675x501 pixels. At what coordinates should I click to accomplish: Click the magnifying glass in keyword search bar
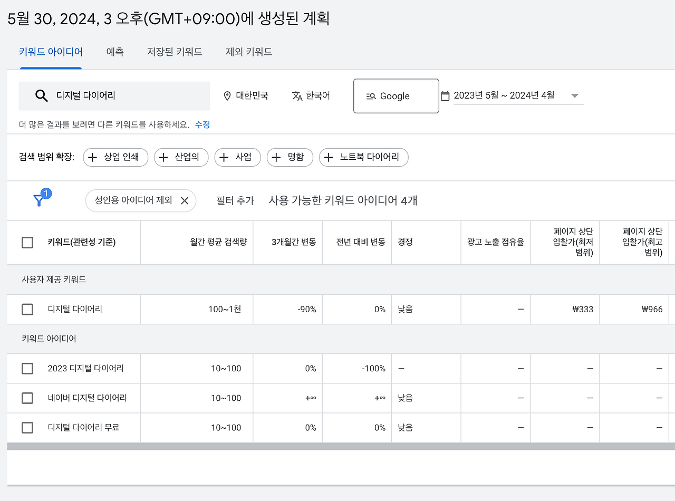[x=42, y=95]
